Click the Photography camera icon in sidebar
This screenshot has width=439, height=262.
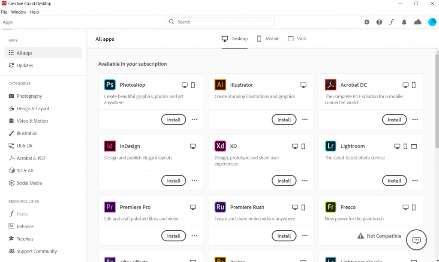11,96
